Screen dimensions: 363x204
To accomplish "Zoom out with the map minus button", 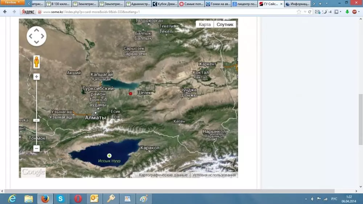I will click(36, 149).
